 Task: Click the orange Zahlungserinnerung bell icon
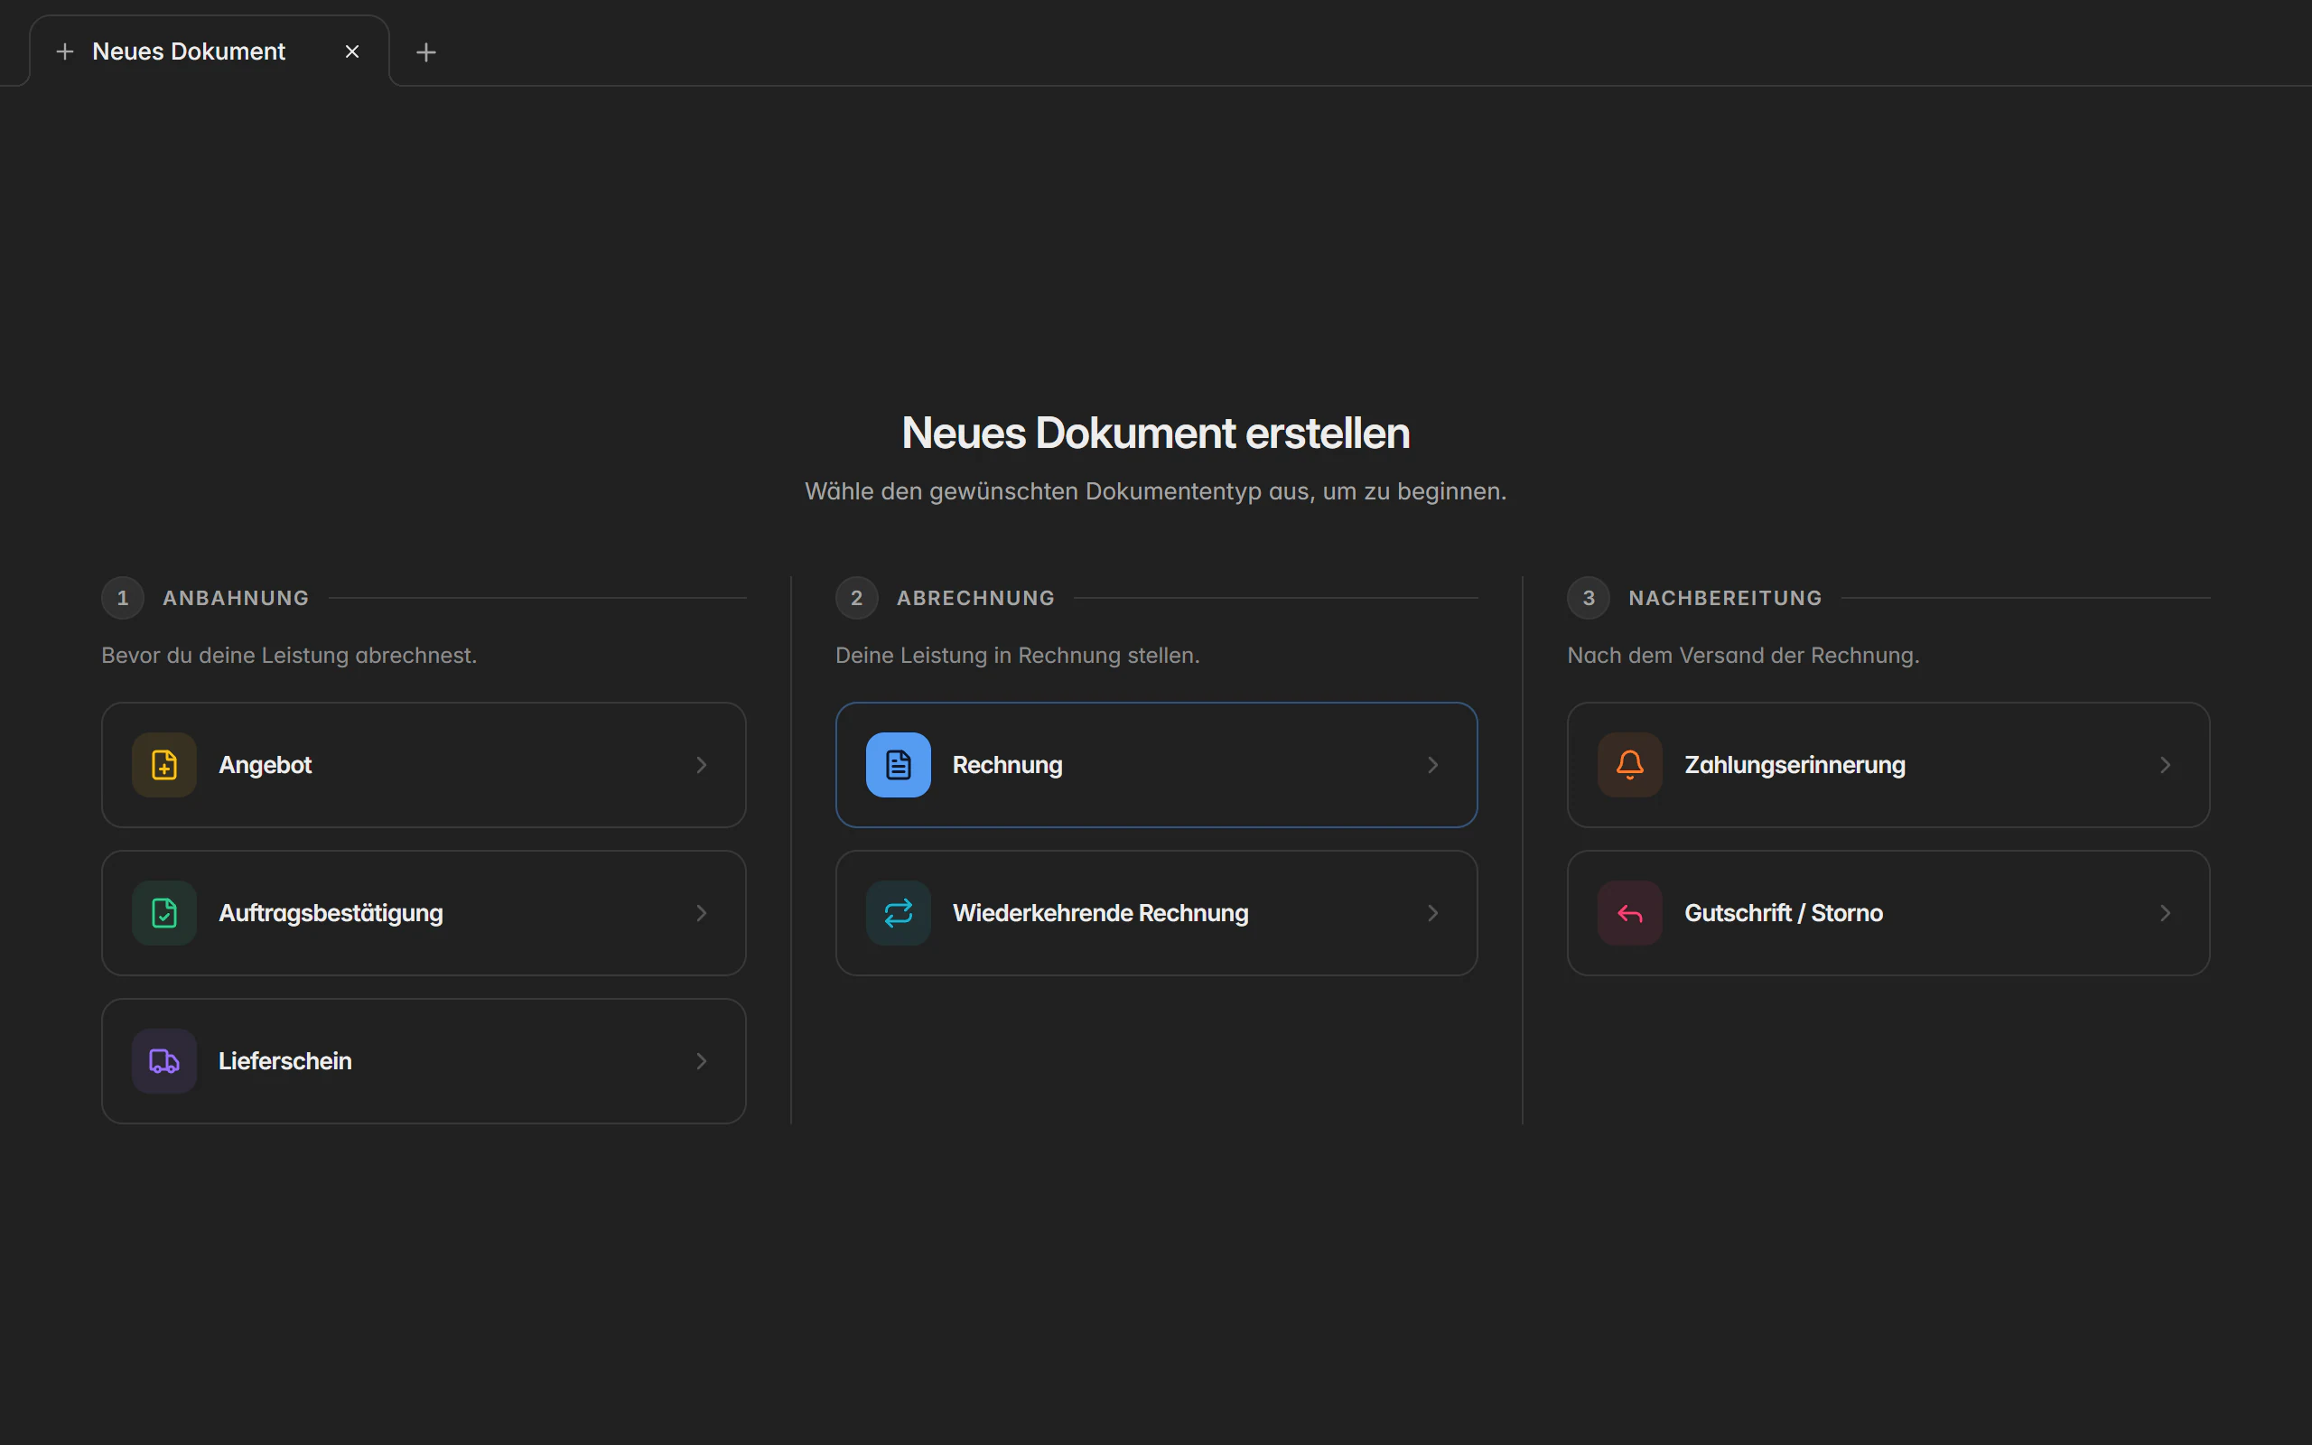coord(1630,765)
